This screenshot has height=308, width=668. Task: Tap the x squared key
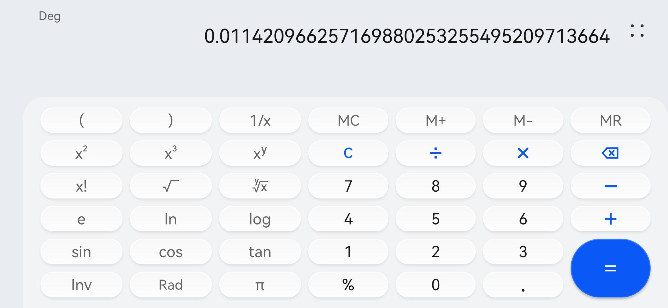pos(81,153)
